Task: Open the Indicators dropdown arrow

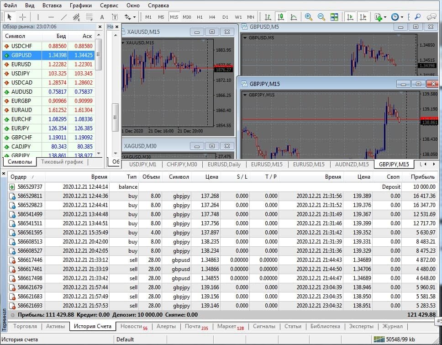Action: tap(385, 17)
